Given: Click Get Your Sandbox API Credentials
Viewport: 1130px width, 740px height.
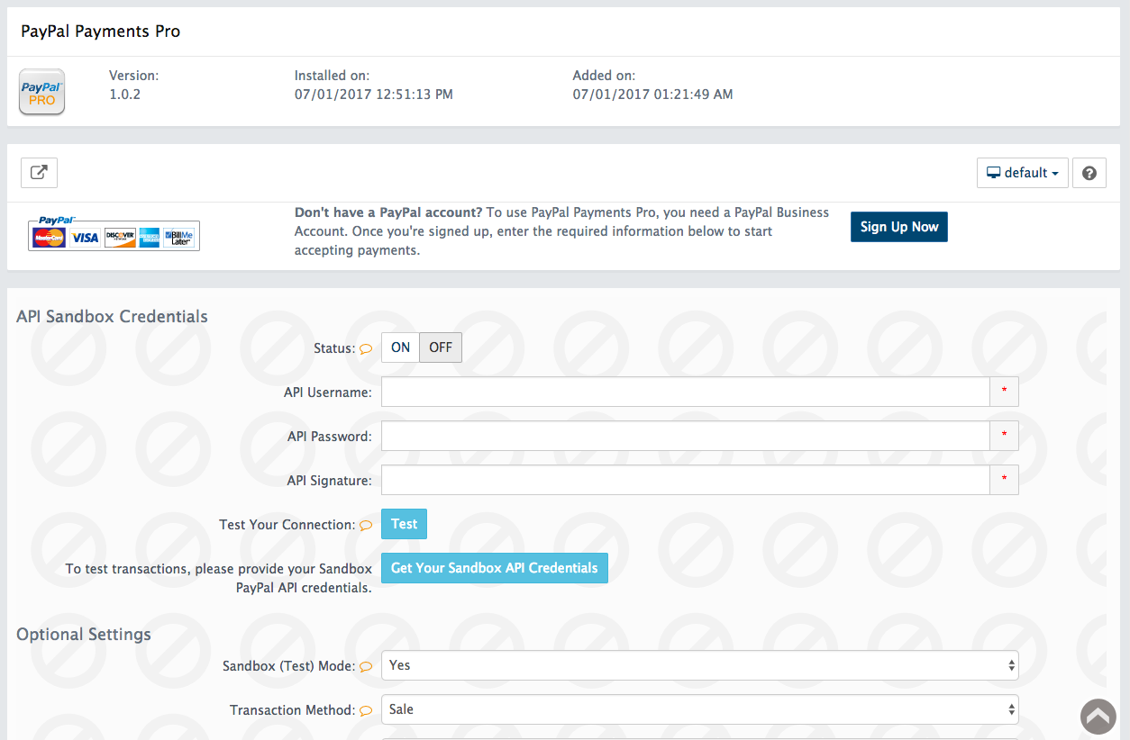Looking at the screenshot, I should coord(494,568).
